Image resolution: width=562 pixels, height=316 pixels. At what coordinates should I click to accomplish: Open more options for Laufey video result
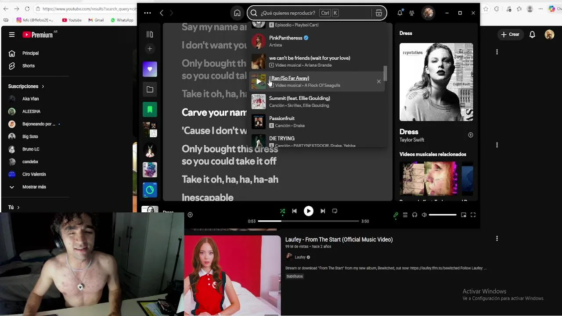[497, 238]
